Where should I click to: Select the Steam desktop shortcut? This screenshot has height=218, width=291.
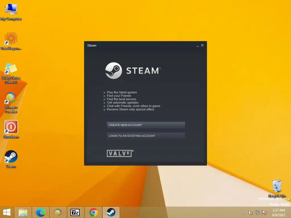coord(11,159)
